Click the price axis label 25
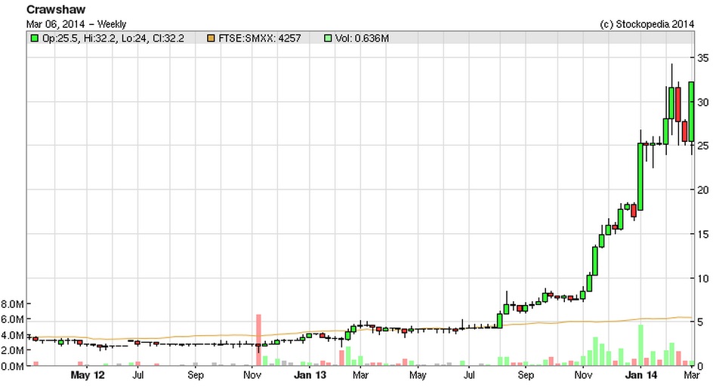Screen dimensions: 719x391 (702, 146)
